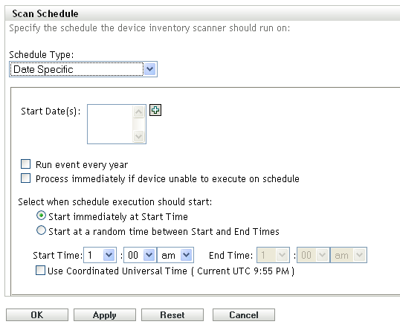Choose Start at a random time option
The height and width of the screenshot is (336, 400).
pyautogui.click(x=41, y=230)
